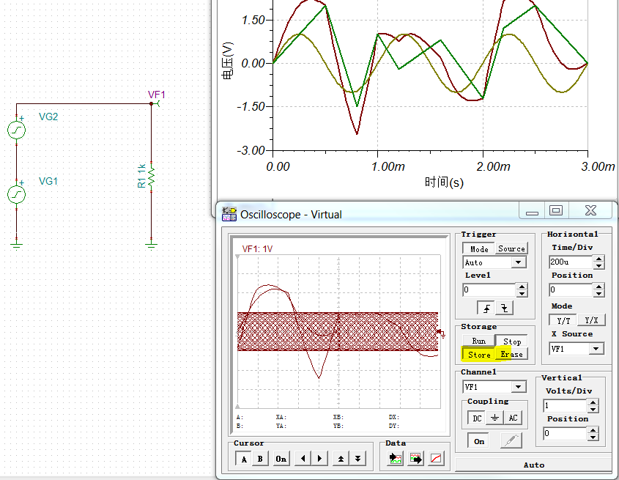The width and height of the screenshot is (619, 480).
Task: Click the trigger Level input field
Action: pos(490,289)
